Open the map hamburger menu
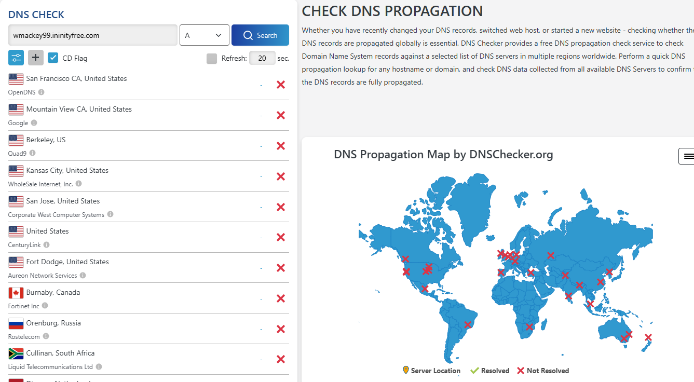This screenshot has height=382, width=694. coord(688,156)
